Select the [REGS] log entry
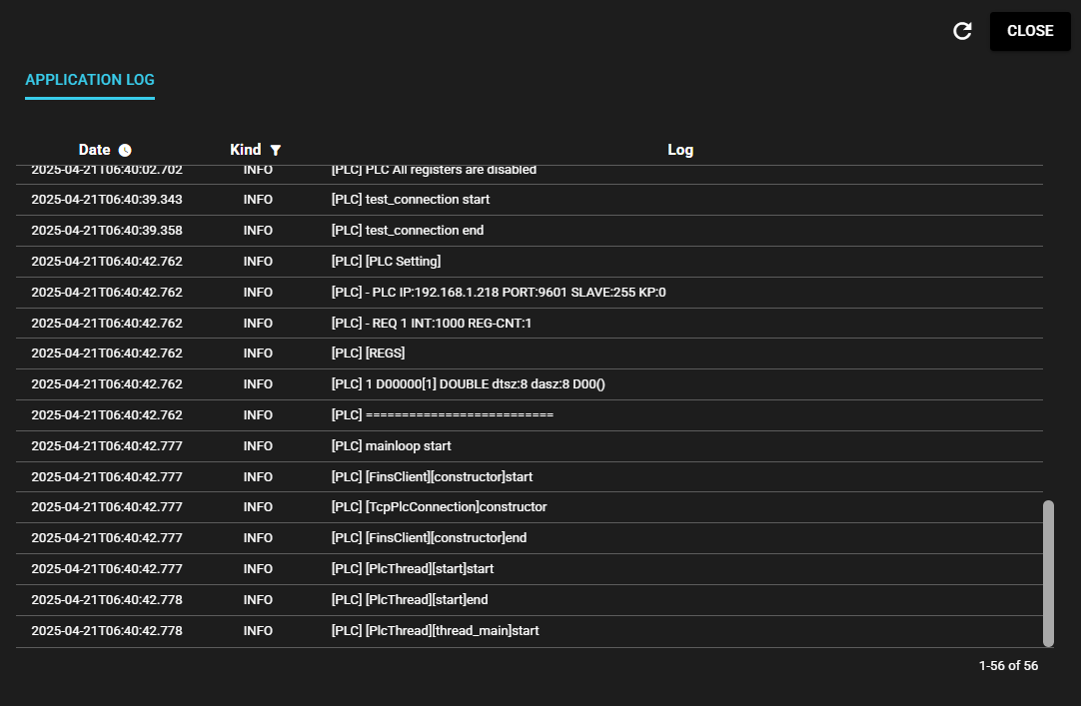The height and width of the screenshot is (706, 1081). 368,353
